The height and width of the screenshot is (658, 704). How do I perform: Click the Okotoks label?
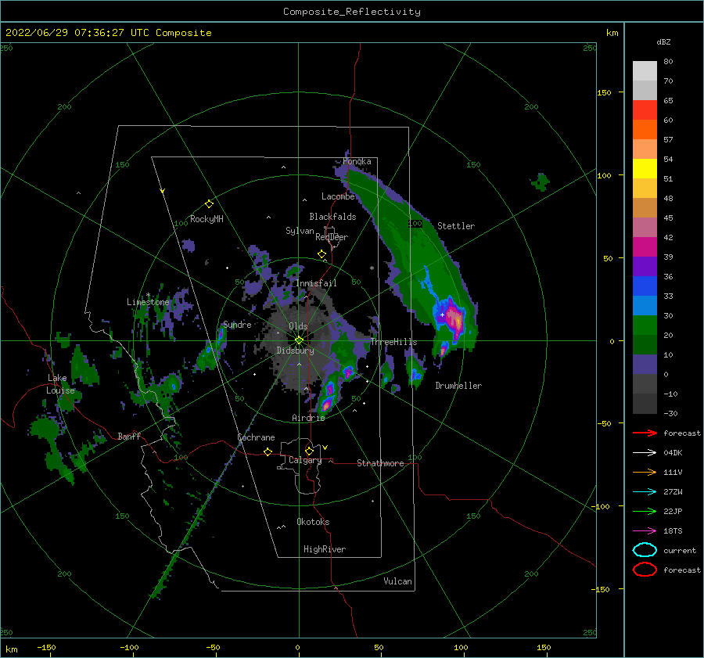[313, 522]
